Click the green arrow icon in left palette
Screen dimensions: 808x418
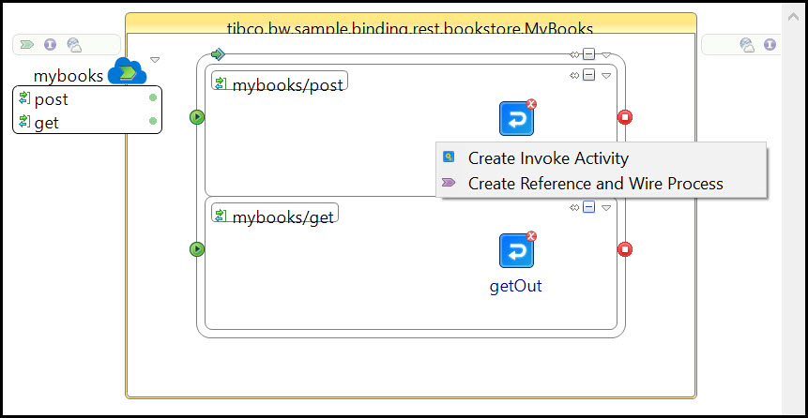27,45
